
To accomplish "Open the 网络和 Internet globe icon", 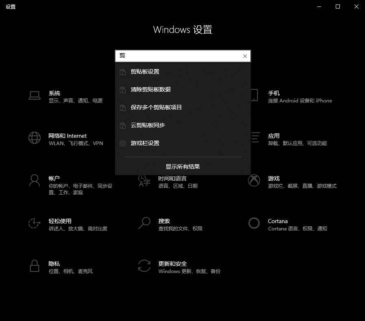I will [x=35, y=138].
